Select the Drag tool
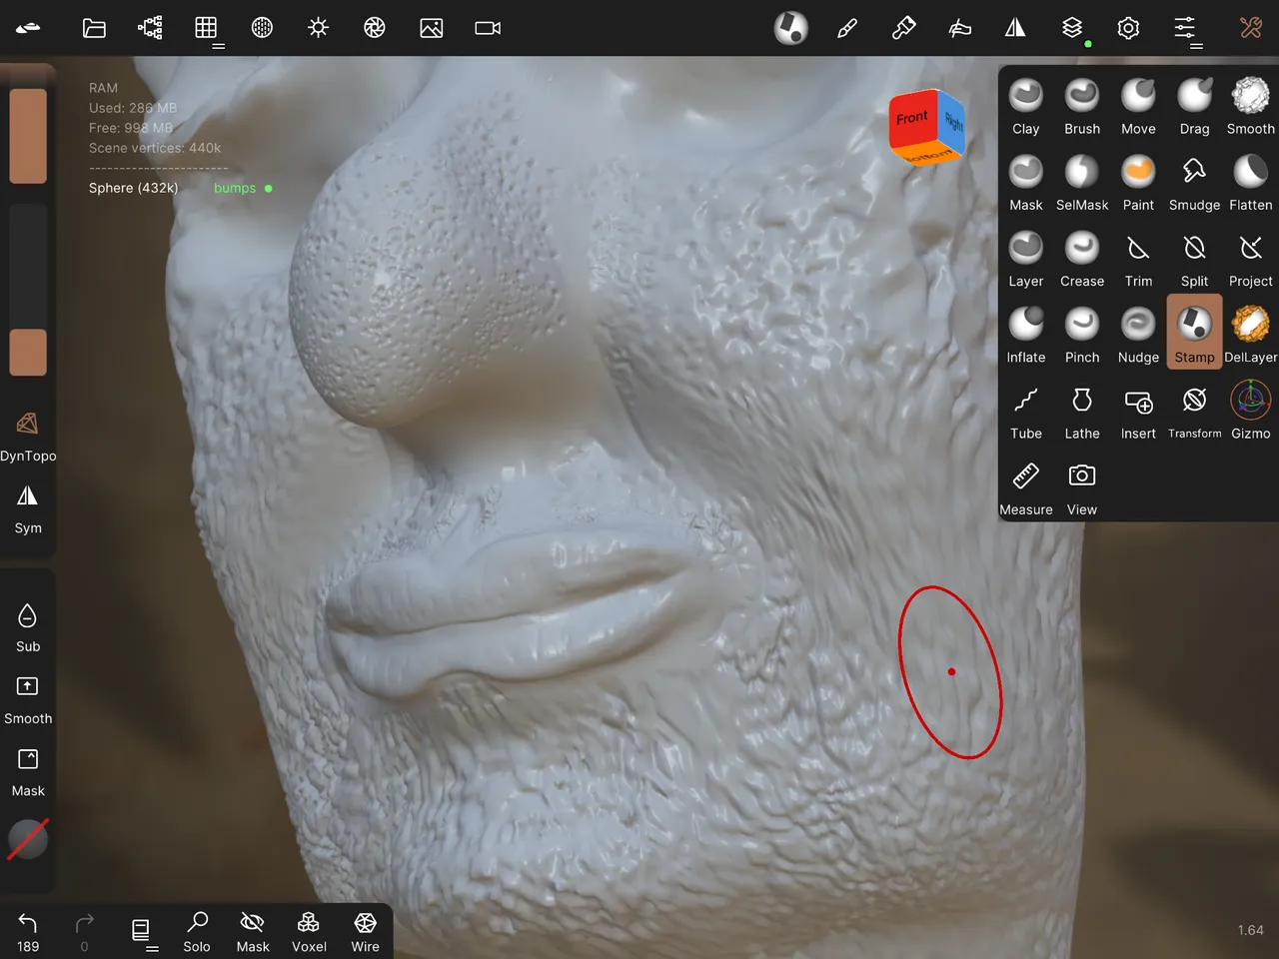Viewport: 1279px width, 959px height. pos(1194,106)
